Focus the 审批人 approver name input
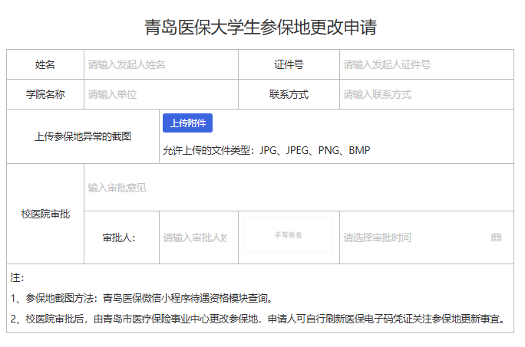525x347 pixels. pyautogui.click(x=195, y=237)
